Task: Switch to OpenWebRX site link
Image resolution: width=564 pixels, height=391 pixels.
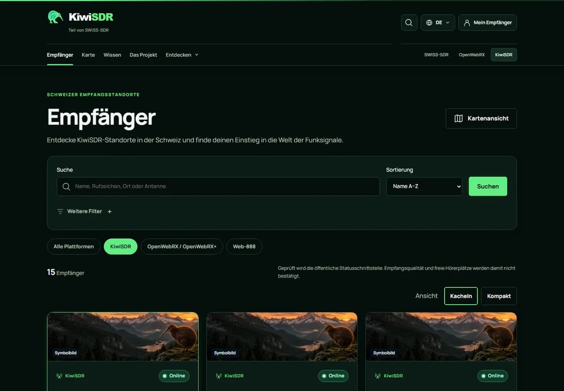Action: [x=471, y=55]
